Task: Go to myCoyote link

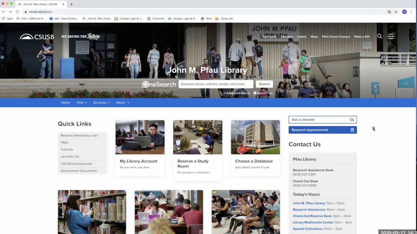Action: 270,37
